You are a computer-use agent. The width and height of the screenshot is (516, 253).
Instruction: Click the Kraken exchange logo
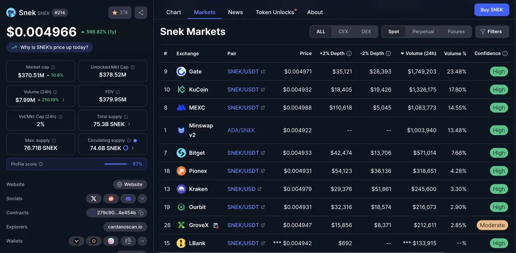181,189
